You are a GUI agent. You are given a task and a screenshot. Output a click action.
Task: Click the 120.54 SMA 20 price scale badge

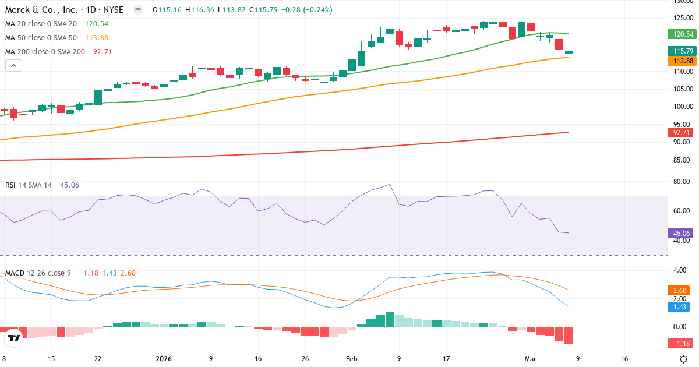point(681,34)
